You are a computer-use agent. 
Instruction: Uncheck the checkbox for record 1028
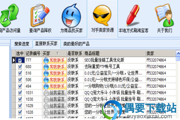coord(20,112)
